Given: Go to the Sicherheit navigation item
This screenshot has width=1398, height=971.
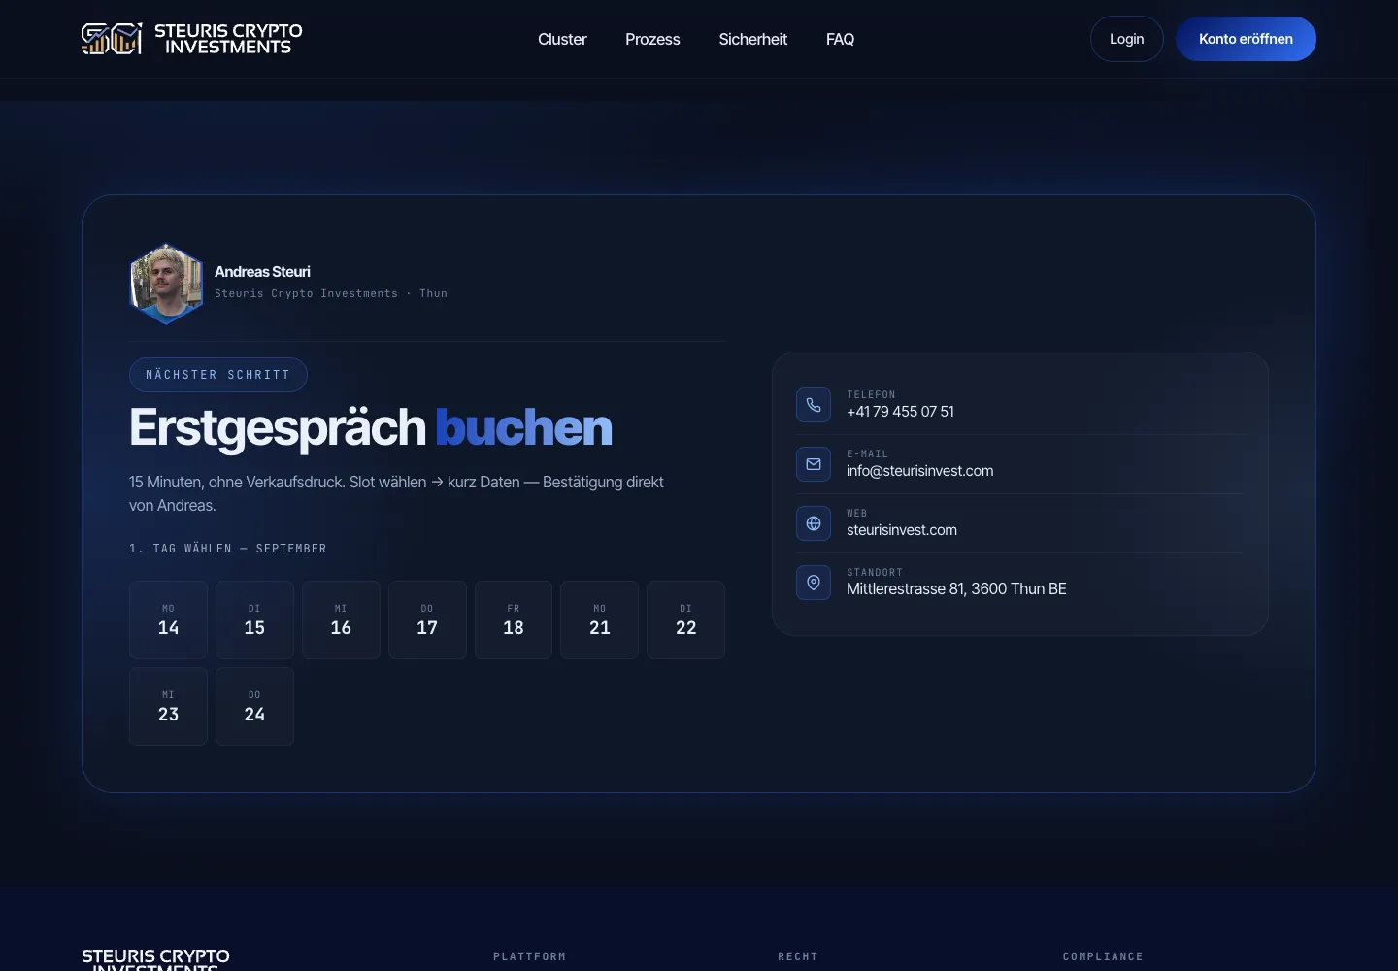Looking at the screenshot, I should pyautogui.click(x=752, y=39).
